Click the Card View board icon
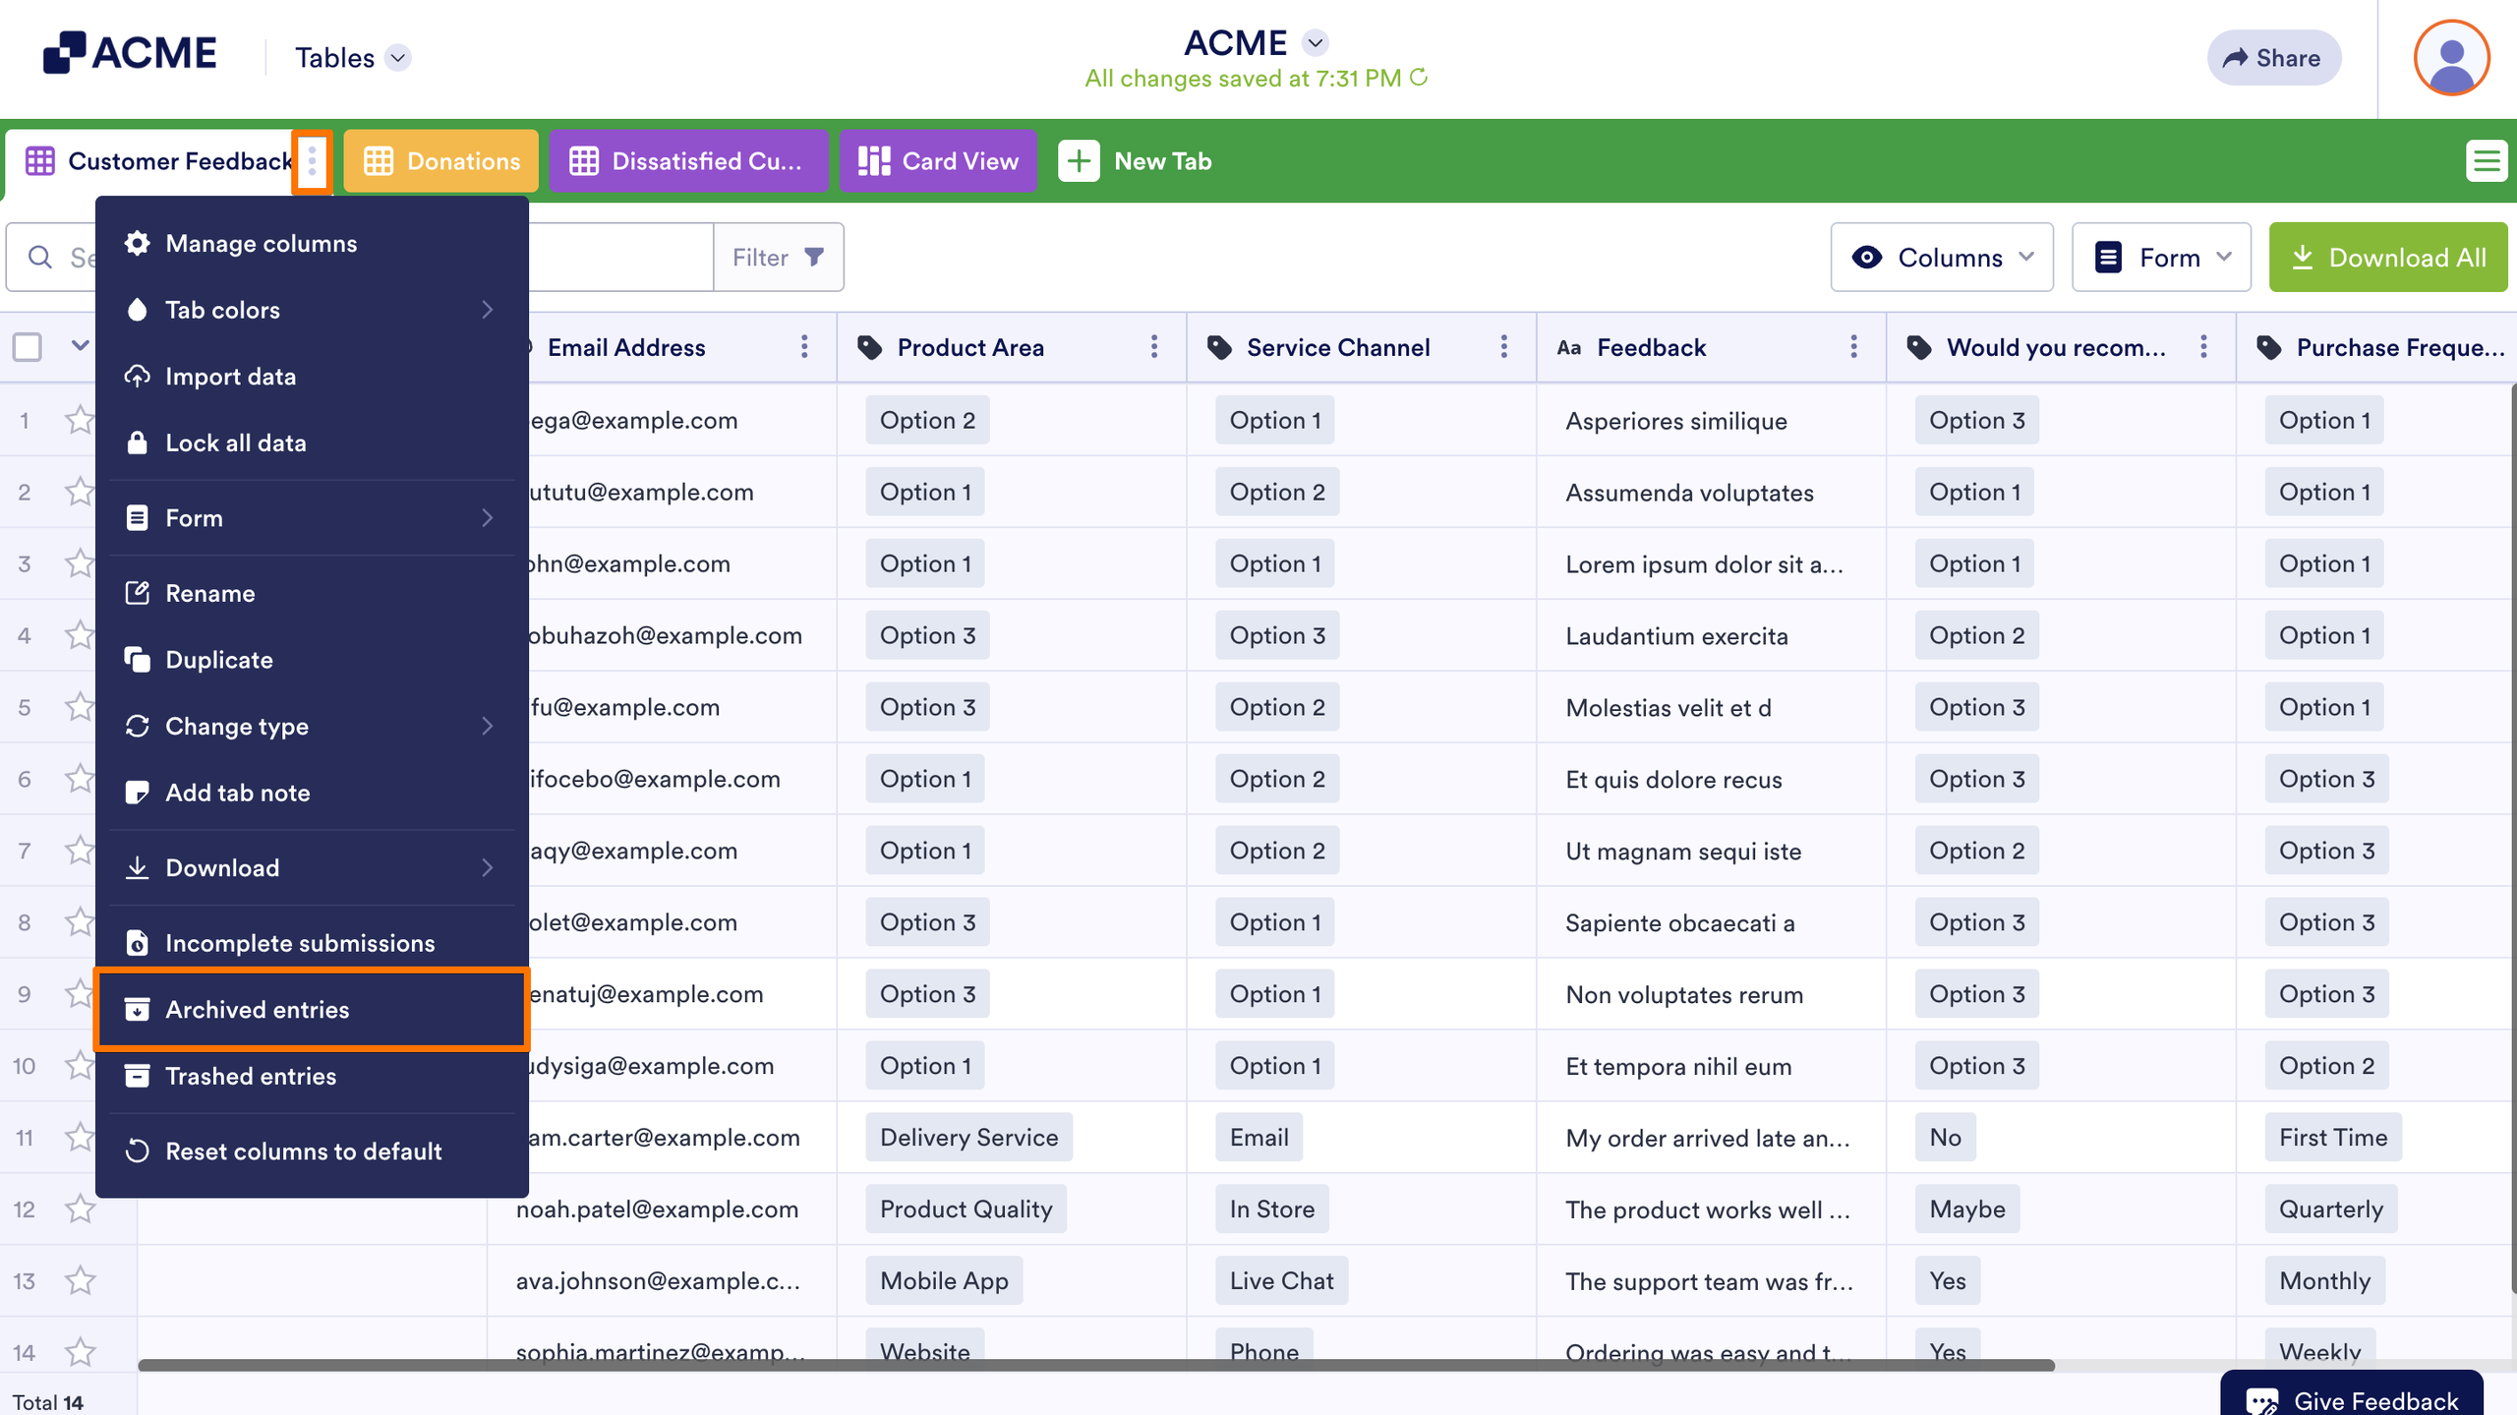The height and width of the screenshot is (1415, 2517). point(874,161)
